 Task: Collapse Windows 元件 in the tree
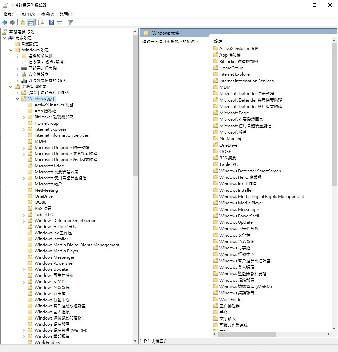point(18,99)
